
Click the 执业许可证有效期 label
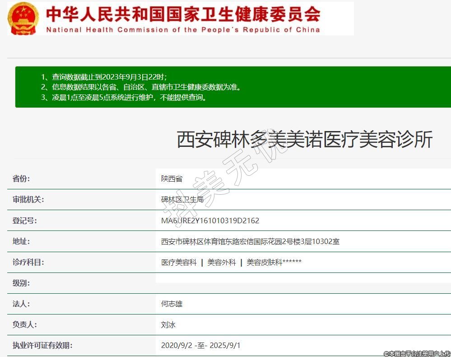pos(42,345)
